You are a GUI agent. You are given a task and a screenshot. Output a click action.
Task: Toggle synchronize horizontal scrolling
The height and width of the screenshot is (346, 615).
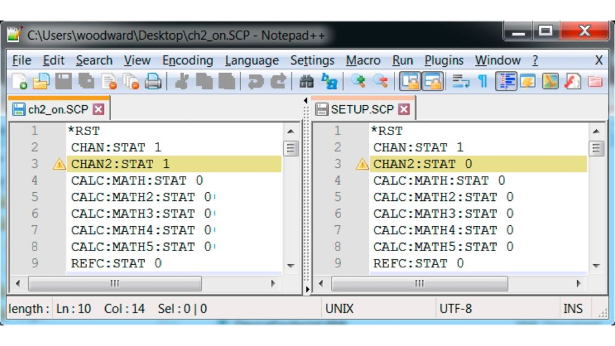432,81
